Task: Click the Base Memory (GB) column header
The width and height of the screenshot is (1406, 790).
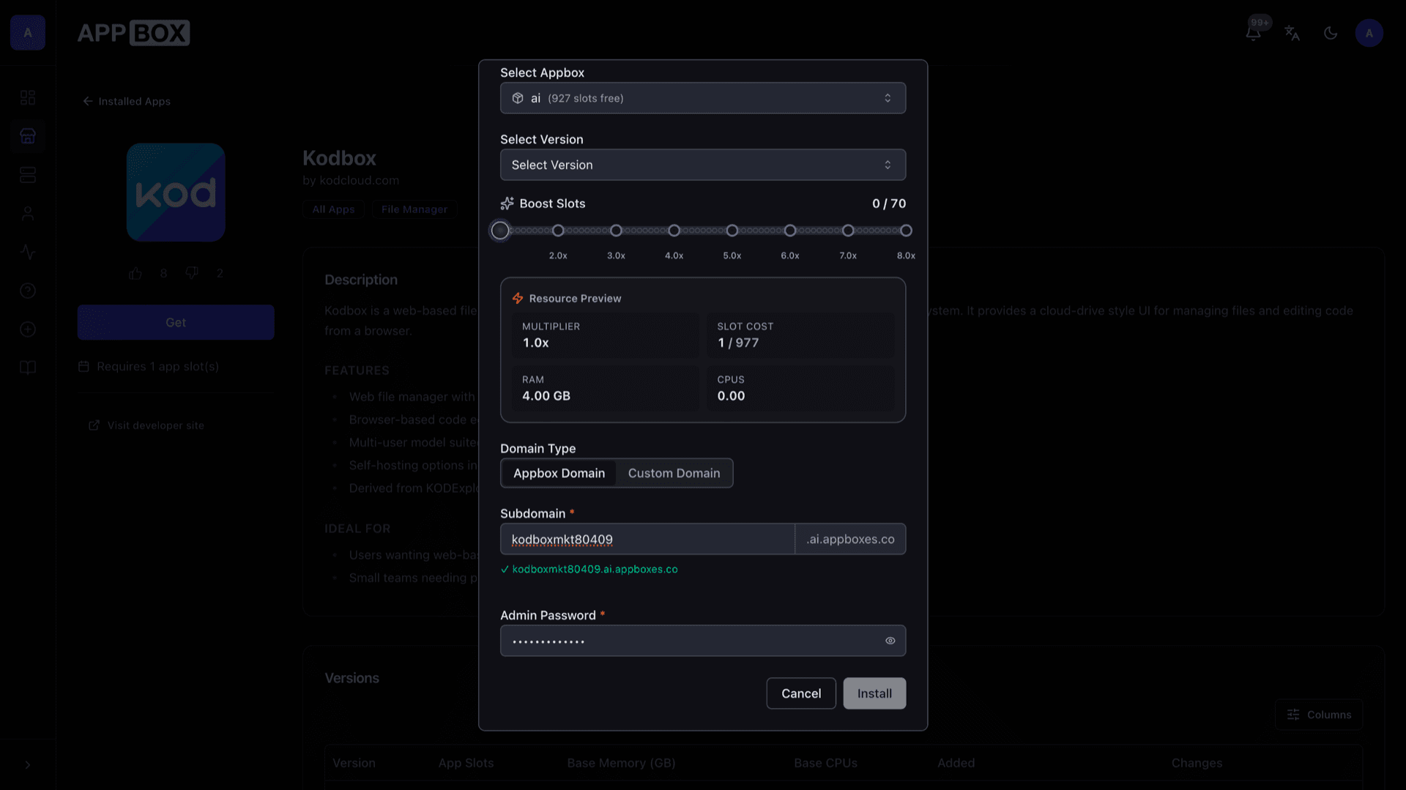Action: (621, 763)
